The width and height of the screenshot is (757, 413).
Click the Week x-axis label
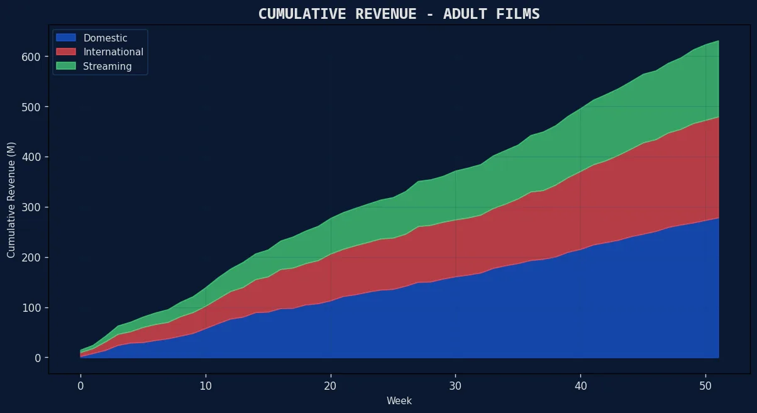pyautogui.click(x=399, y=400)
